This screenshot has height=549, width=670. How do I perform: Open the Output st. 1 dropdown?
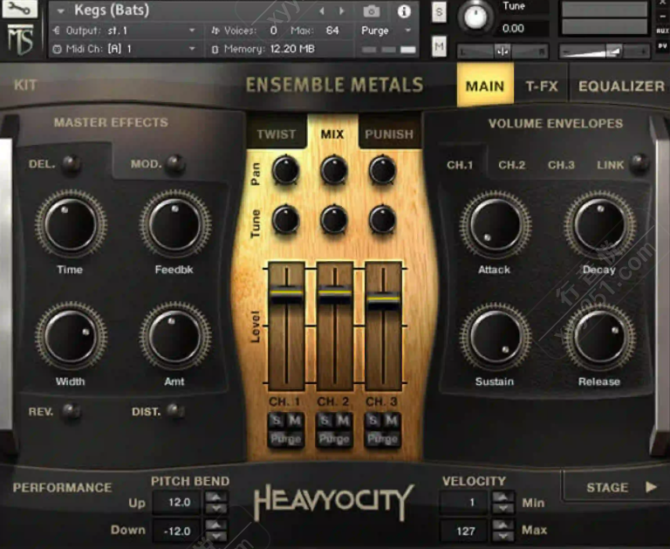click(x=124, y=31)
